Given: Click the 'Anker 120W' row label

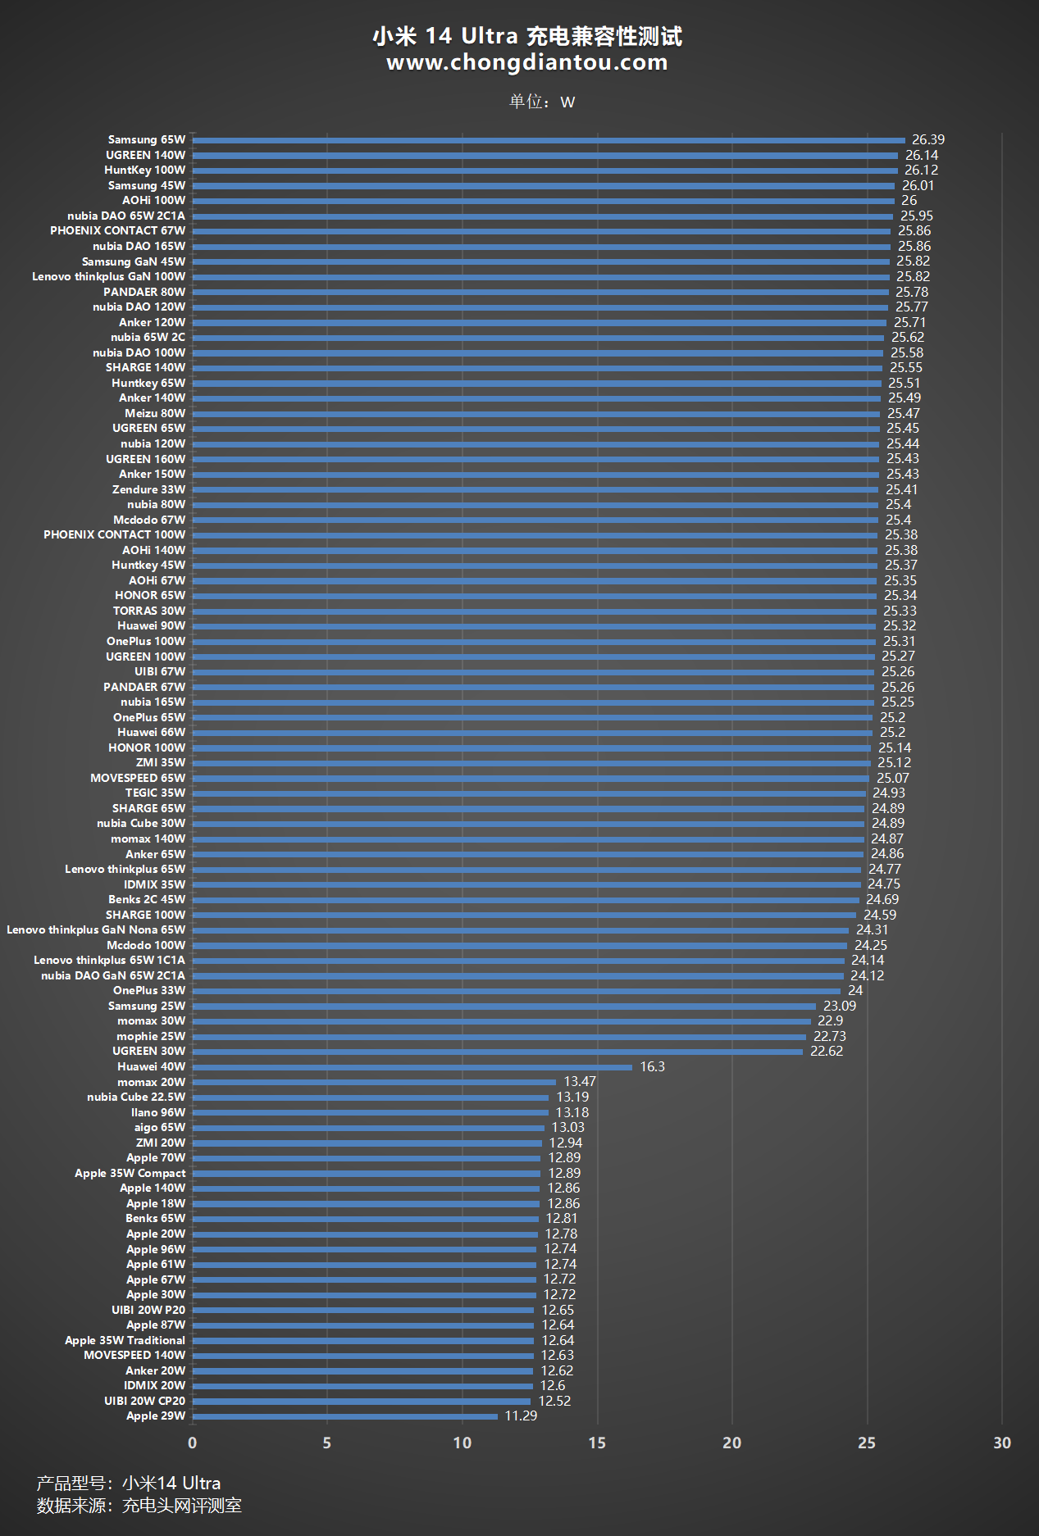Looking at the screenshot, I should pyautogui.click(x=152, y=322).
